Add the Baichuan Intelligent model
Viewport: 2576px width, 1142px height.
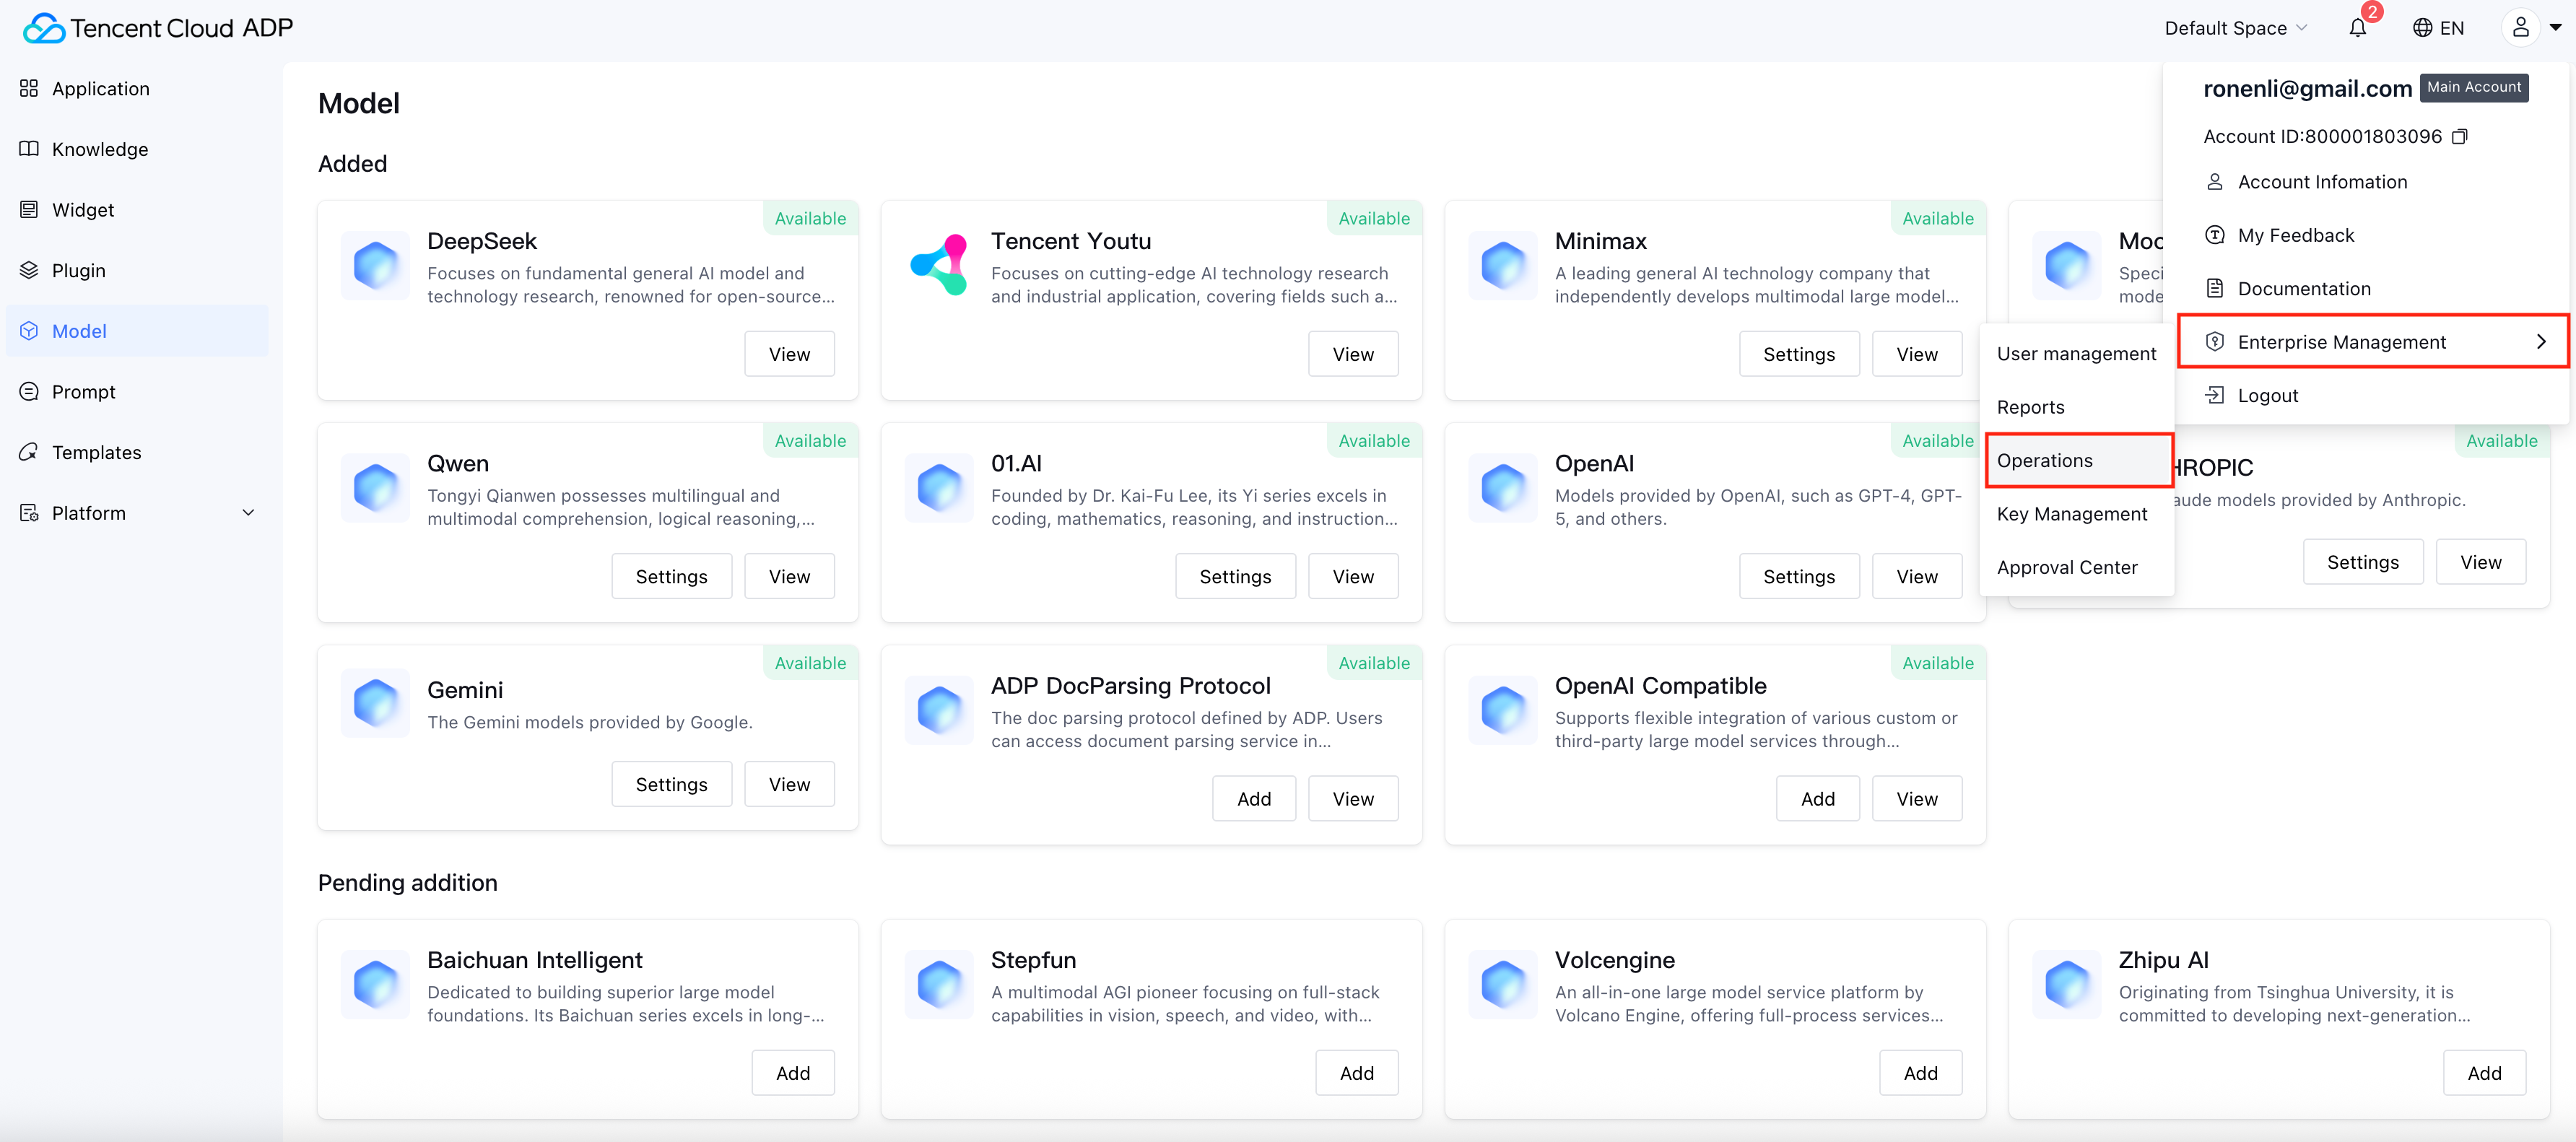(x=792, y=1073)
